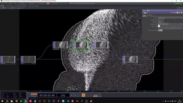Screen dimensions: 183x103
Task: Click the plus expand-all icon in parameter header
Action: tap(180, 13)
